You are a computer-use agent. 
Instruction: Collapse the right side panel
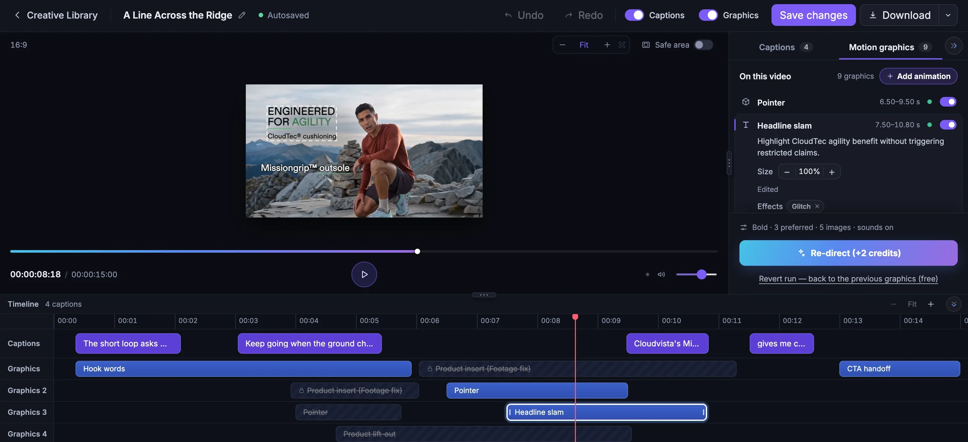[x=953, y=46]
